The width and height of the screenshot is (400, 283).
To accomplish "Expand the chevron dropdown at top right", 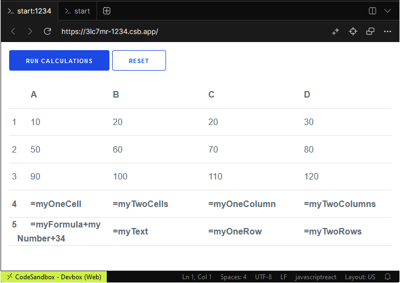I will [x=388, y=11].
